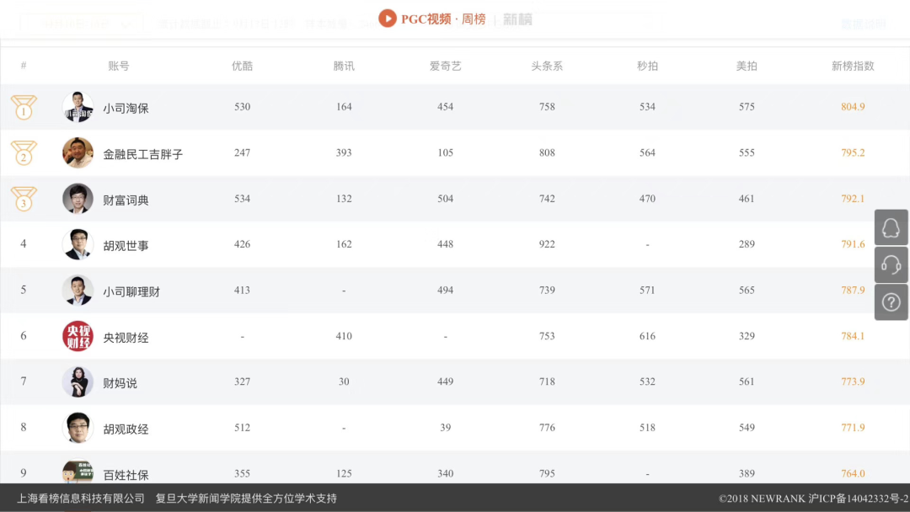Click the rank number 4
The width and height of the screenshot is (910, 512).
tap(24, 243)
